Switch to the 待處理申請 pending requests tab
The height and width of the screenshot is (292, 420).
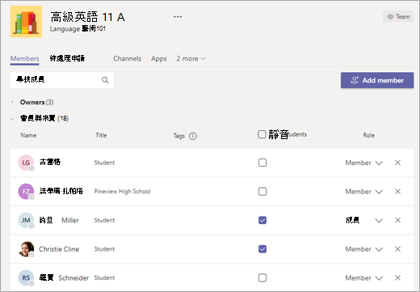pyautogui.click(x=67, y=58)
